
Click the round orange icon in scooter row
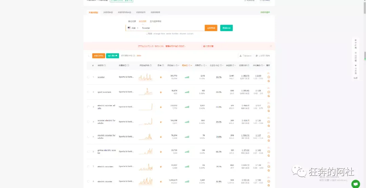pyautogui.click(x=269, y=77)
